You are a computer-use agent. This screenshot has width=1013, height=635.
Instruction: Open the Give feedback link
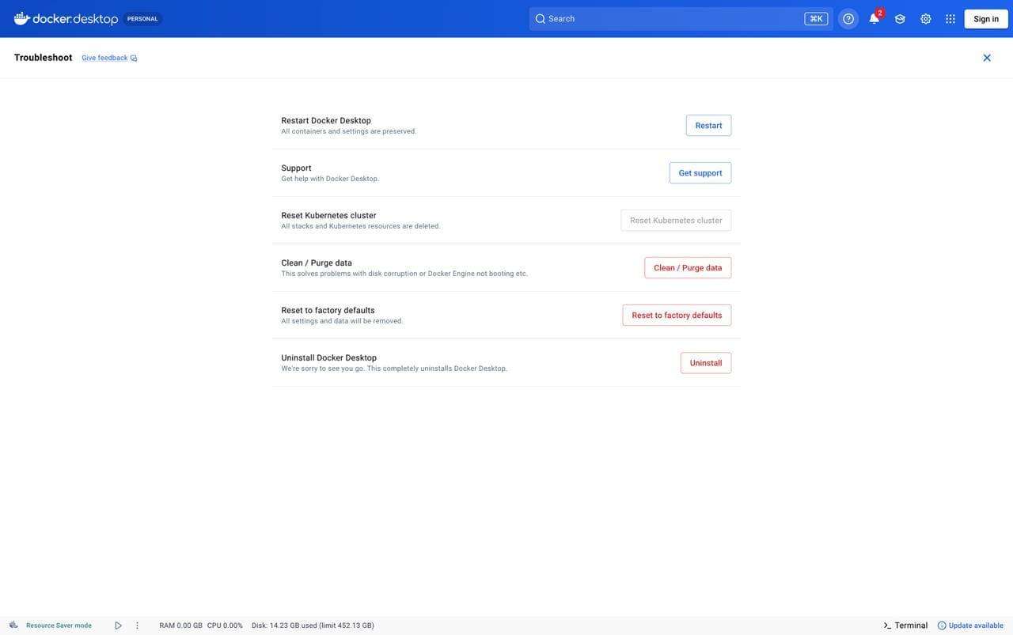[104, 58]
